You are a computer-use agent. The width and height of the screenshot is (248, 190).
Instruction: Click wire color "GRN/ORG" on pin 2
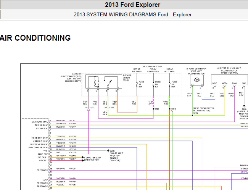(61, 123)
